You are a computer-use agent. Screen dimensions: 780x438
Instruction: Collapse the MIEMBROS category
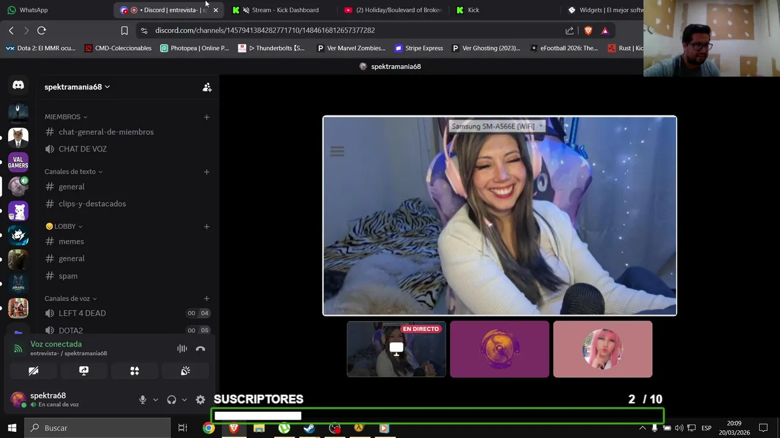[66, 117]
